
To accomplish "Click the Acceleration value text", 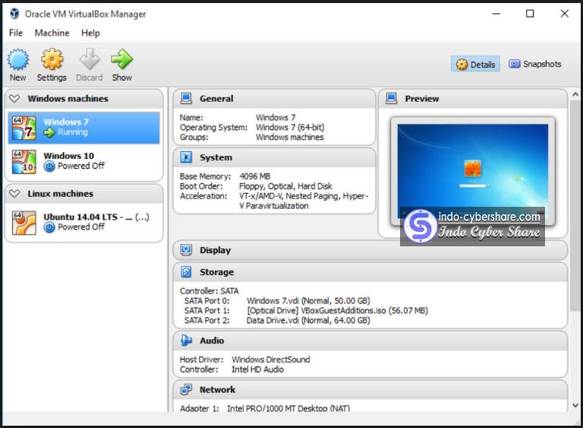I will [x=304, y=201].
